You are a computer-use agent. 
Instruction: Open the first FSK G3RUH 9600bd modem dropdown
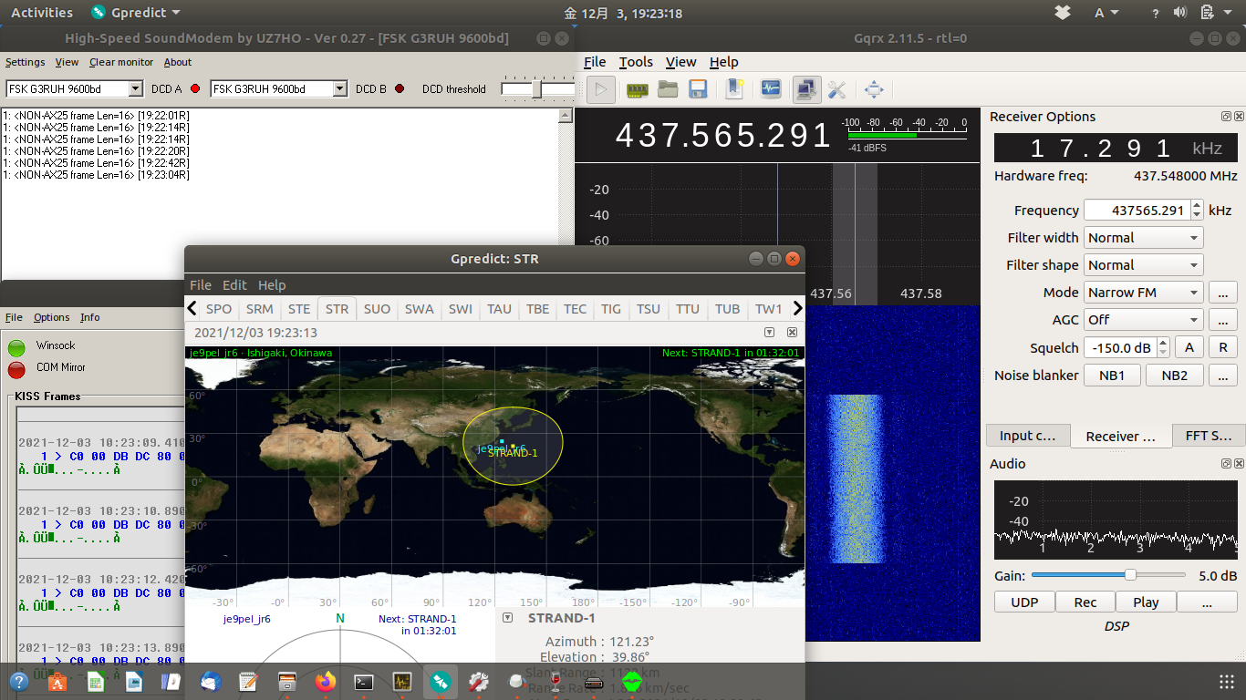click(x=136, y=89)
